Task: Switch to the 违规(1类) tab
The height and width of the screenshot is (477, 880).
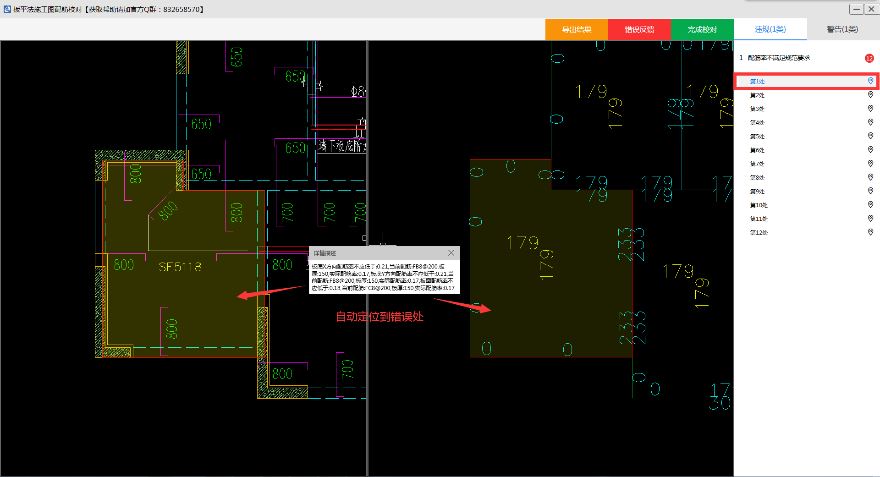Action: 770,29
